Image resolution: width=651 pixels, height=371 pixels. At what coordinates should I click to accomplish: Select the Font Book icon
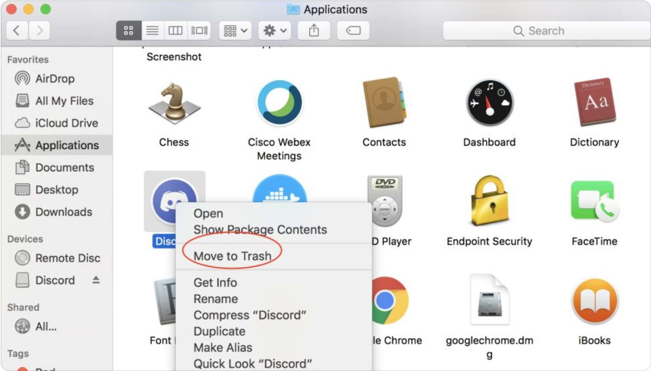point(166,301)
